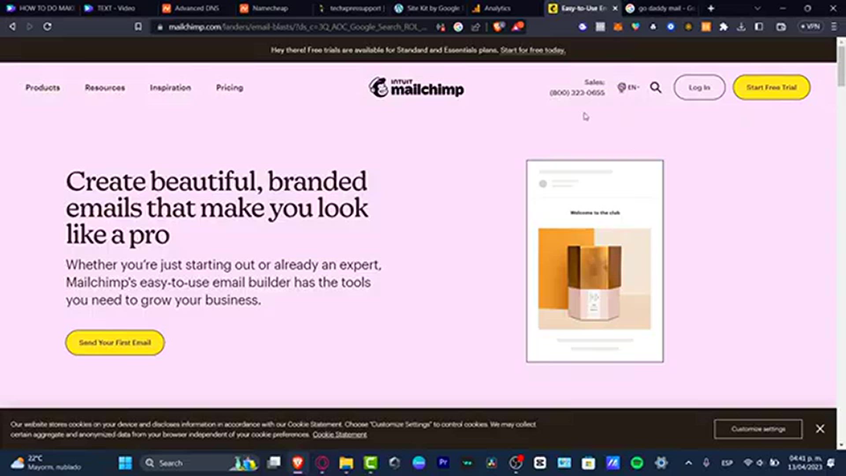Go to the Pricing page

click(230, 88)
